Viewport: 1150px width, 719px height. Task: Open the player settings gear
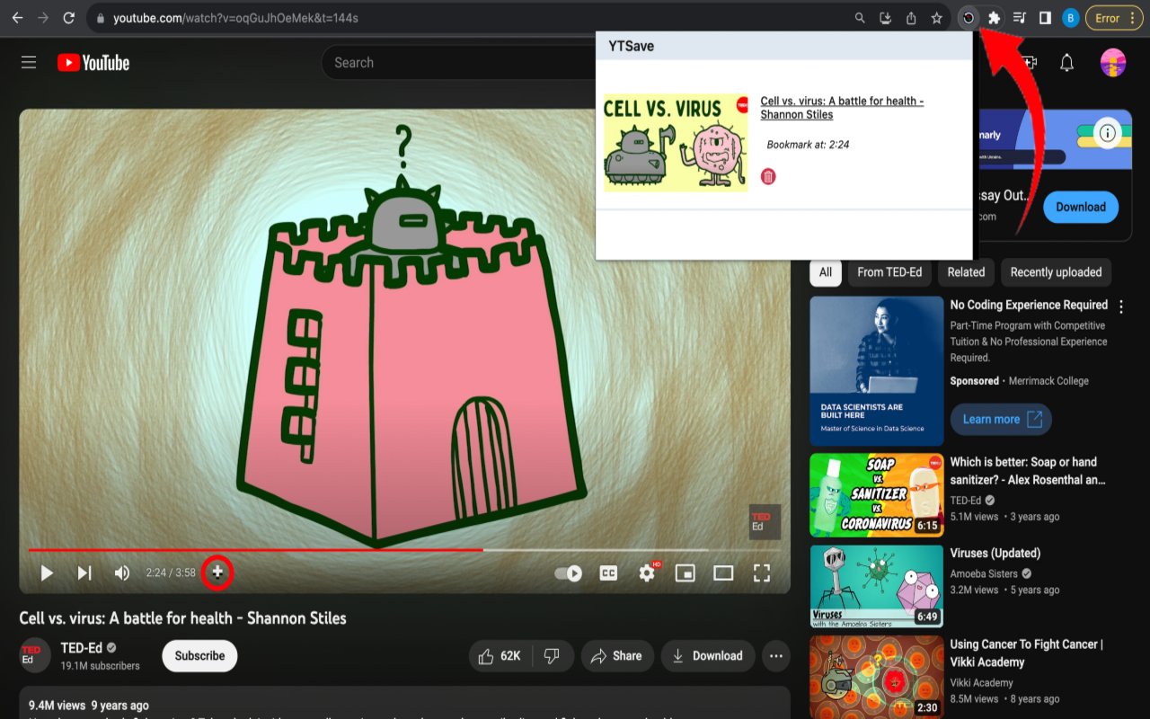click(648, 573)
